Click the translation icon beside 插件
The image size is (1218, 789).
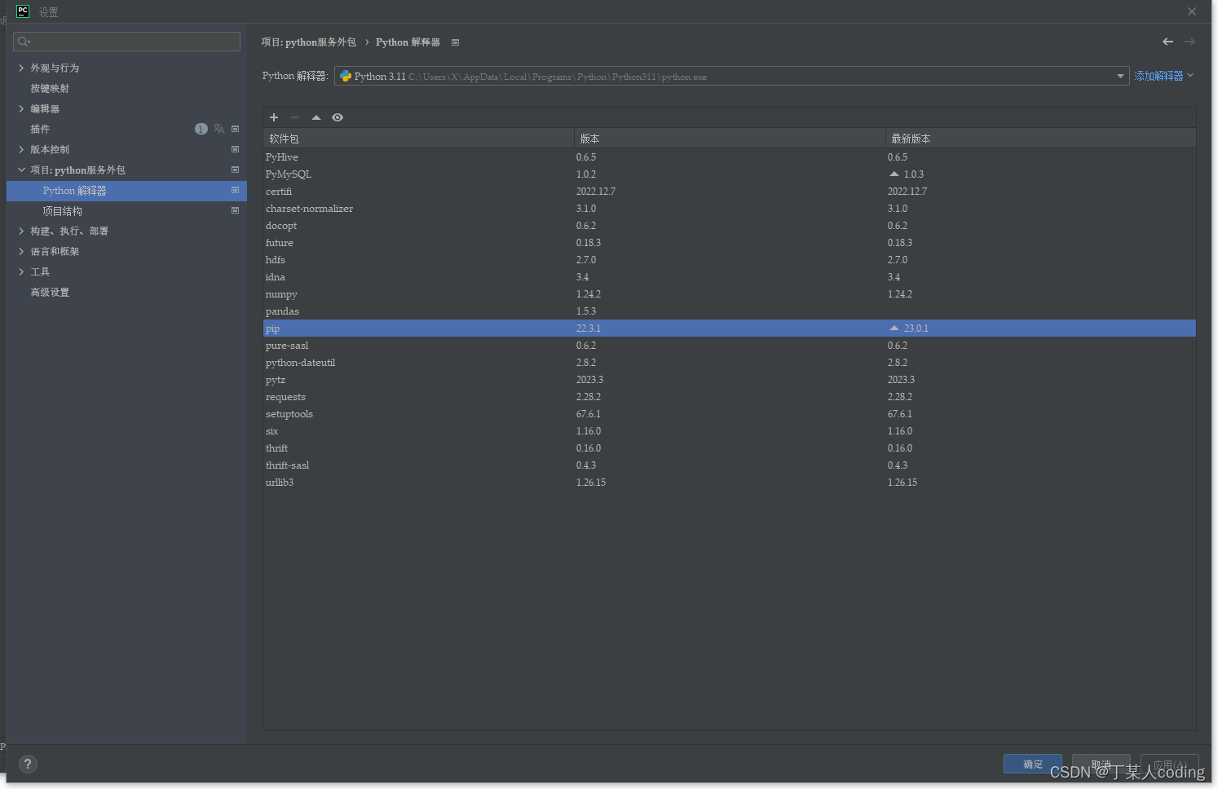[x=218, y=129]
